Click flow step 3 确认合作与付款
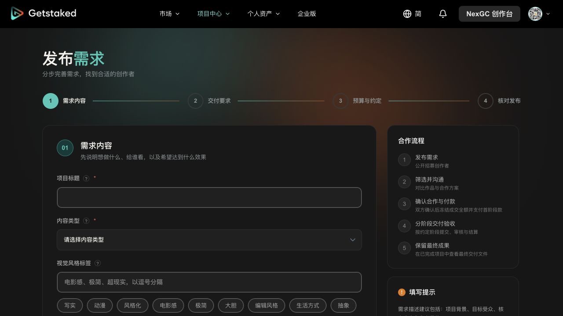 tap(450, 205)
